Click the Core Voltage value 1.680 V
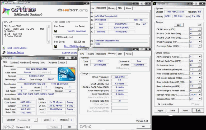 click(x=50, y=79)
